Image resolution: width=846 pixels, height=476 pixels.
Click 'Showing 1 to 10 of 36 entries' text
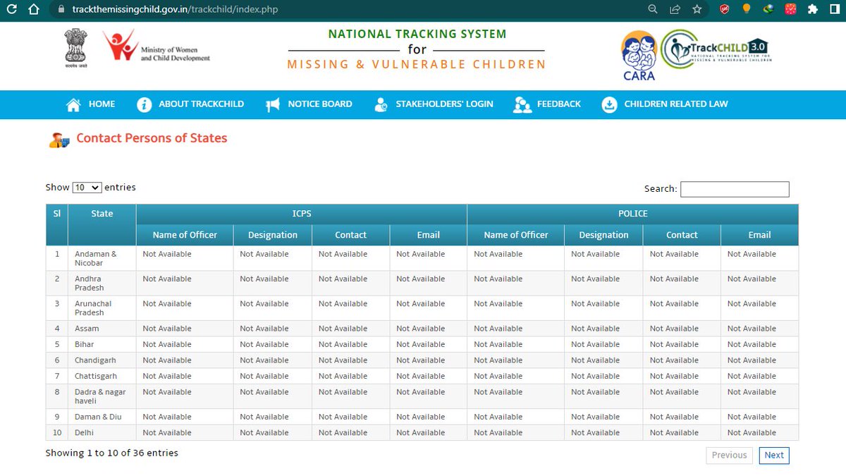pyautogui.click(x=112, y=453)
